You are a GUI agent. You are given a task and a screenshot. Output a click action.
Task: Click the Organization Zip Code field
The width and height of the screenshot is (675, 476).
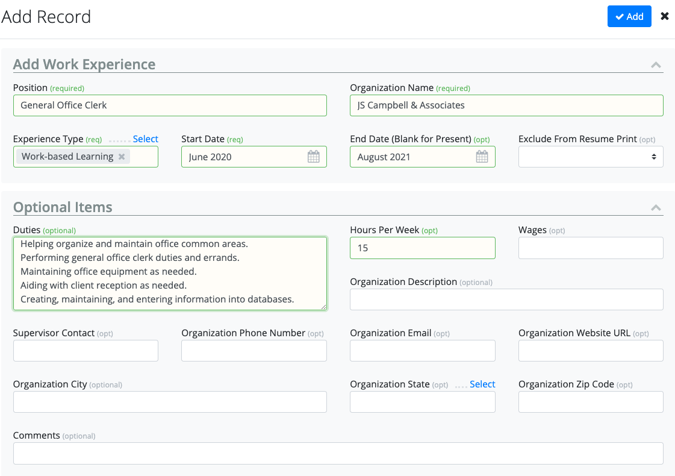click(591, 402)
